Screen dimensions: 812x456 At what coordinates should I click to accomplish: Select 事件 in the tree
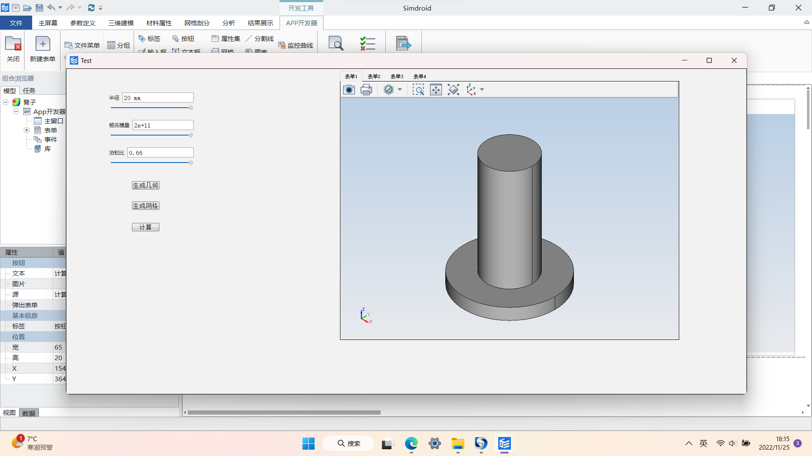point(51,139)
